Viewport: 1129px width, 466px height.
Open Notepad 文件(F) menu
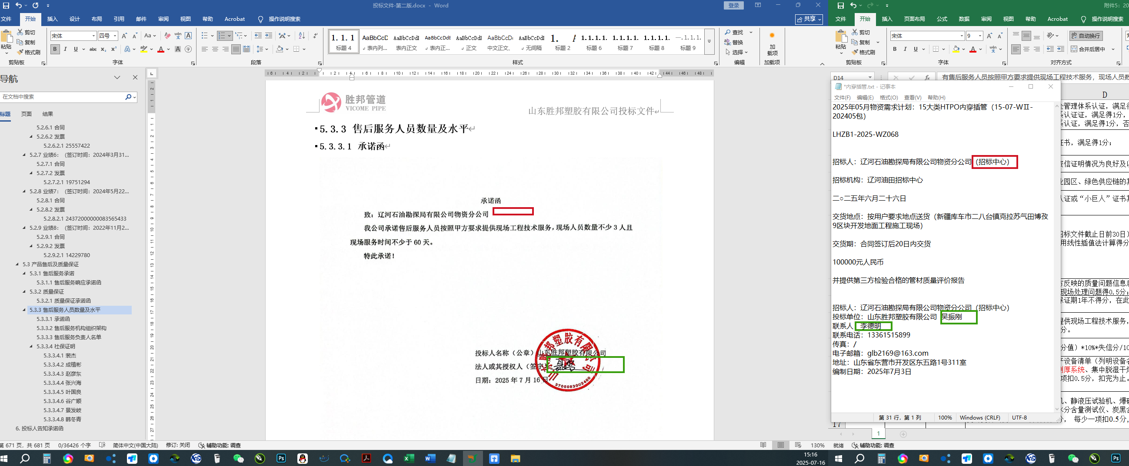click(x=843, y=98)
